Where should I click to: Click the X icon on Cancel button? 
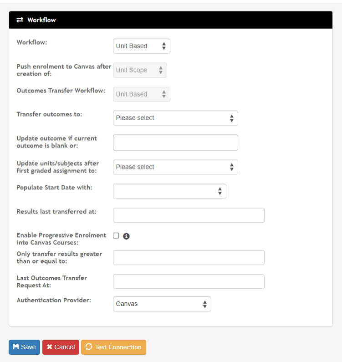click(x=49, y=347)
